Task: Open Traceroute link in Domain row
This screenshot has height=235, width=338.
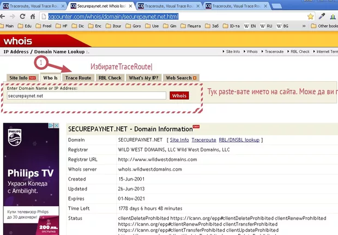Action: pyautogui.click(x=204, y=140)
